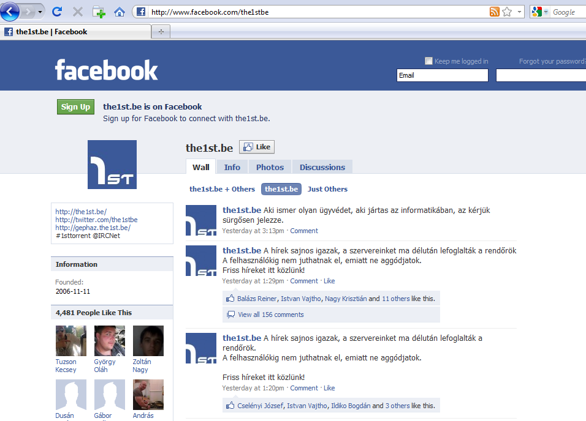The width and height of the screenshot is (586, 421).
Task: Select the the1st.be + Others filter
Action: [222, 189]
